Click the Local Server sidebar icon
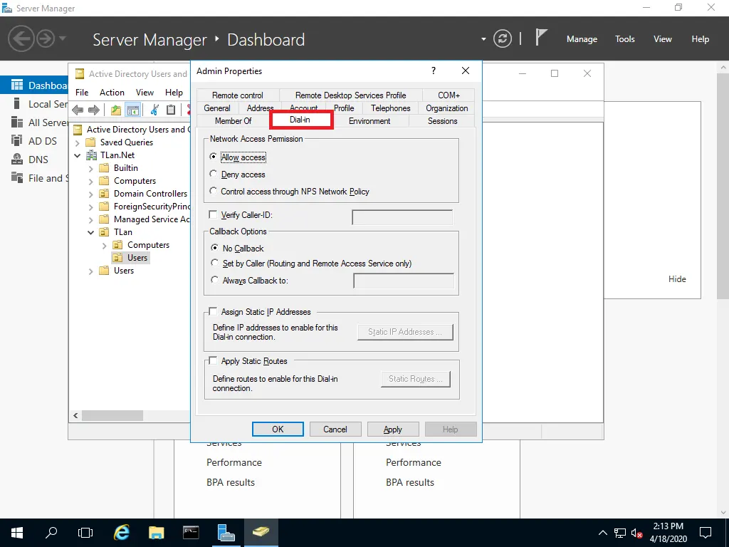The height and width of the screenshot is (547, 729). 17,104
